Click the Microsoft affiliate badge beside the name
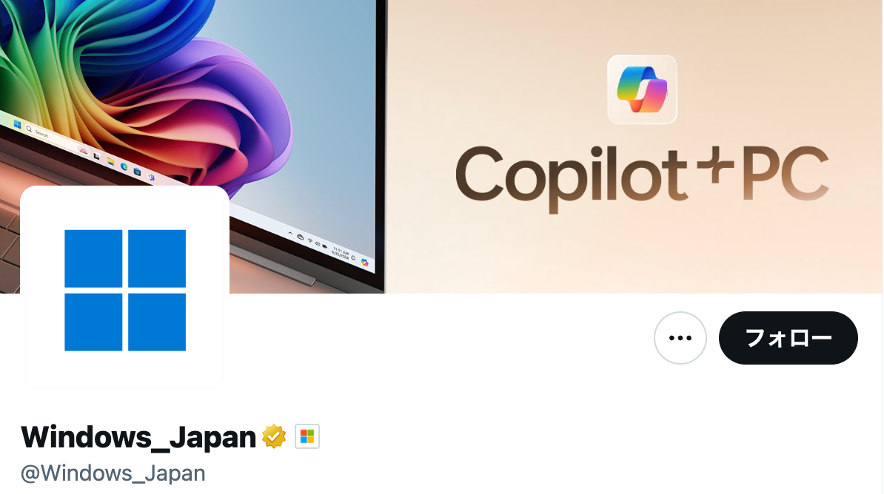Viewport: 884px width, 494px height. [x=307, y=436]
